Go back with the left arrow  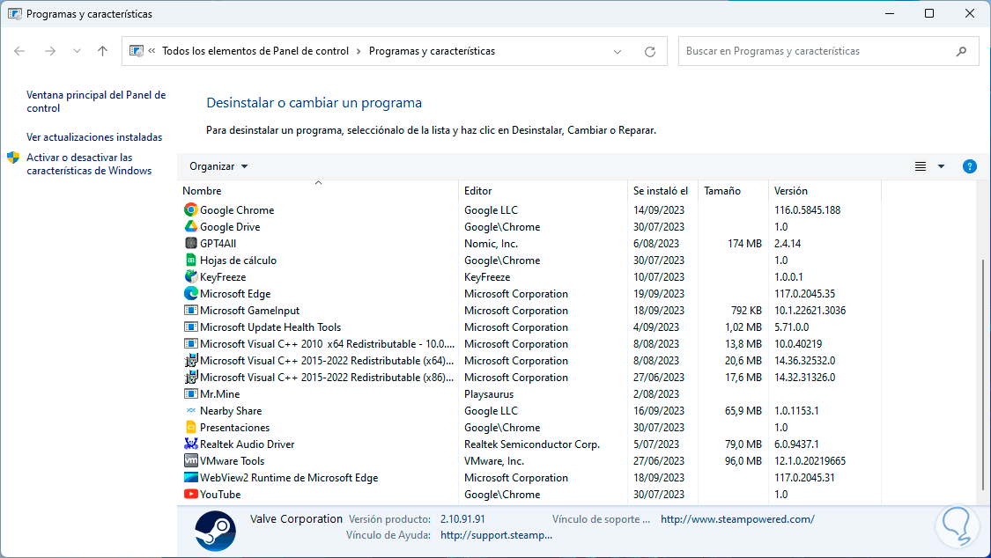pyautogui.click(x=19, y=51)
